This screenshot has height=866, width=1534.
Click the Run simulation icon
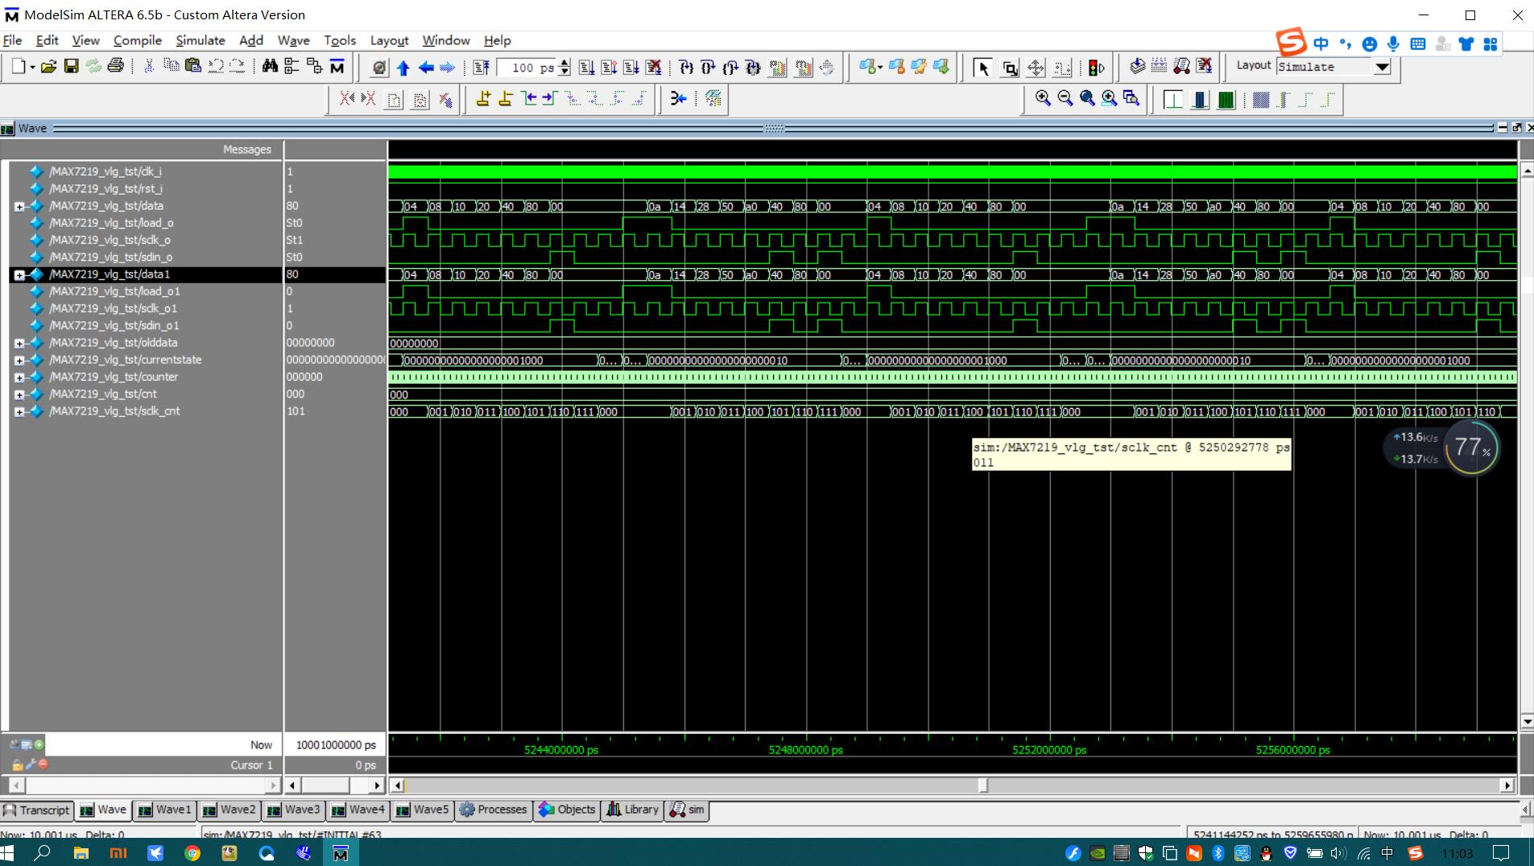tap(587, 68)
